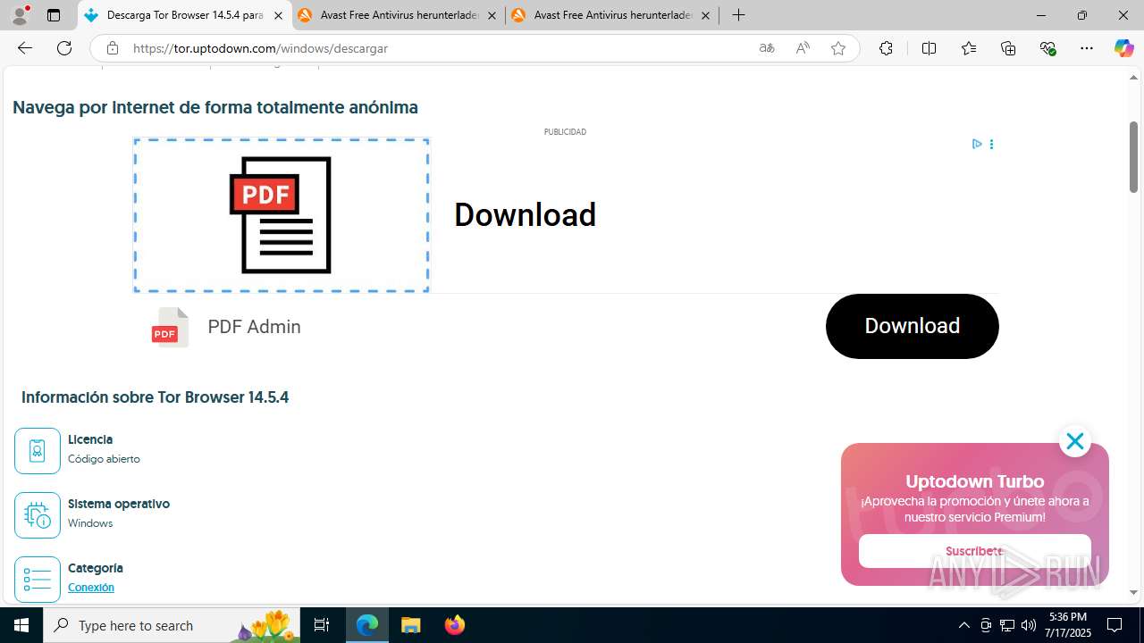
Task: Open the Copilot sidebar icon
Action: (1123, 48)
